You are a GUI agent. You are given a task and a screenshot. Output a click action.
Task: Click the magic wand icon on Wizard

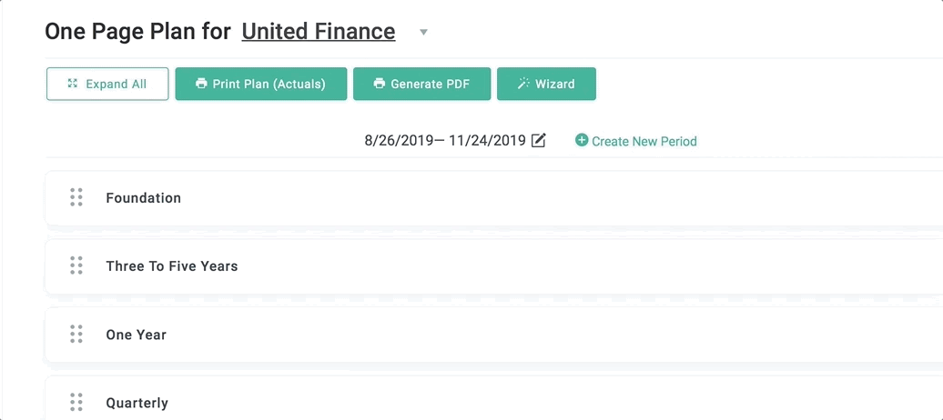click(523, 83)
